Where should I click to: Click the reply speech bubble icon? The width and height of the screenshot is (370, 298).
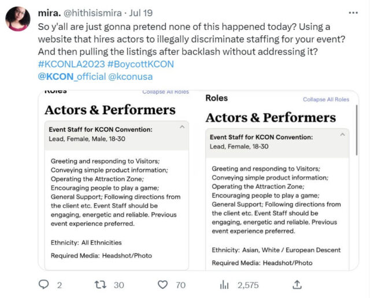44,284
